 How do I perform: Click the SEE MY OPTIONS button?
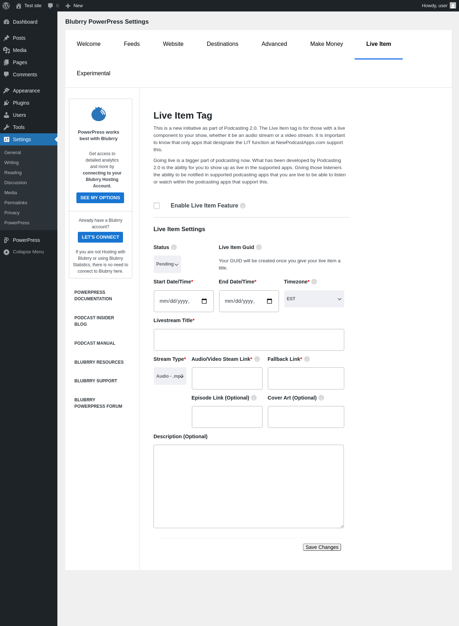tap(100, 198)
